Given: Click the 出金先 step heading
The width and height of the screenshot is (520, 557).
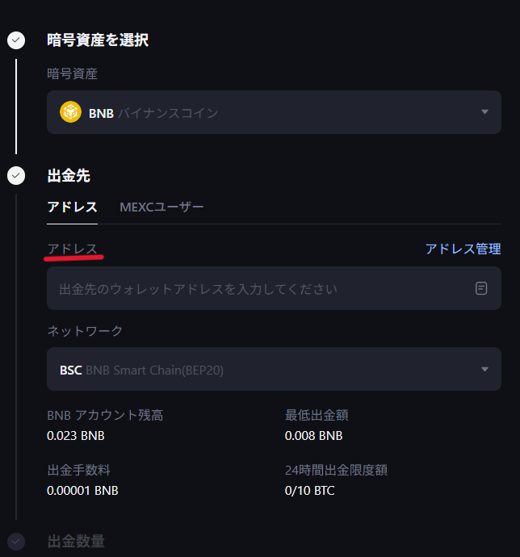Looking at the screenshot, I should (69, 174).
